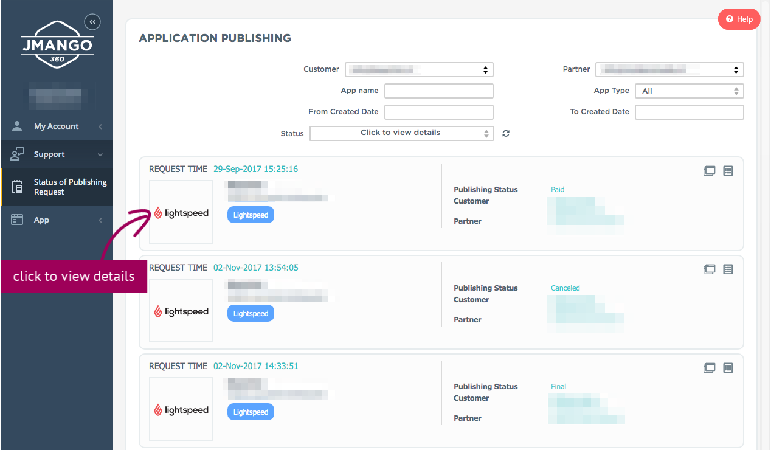Click list icon on 02-Nov-2017 14:33:51 card

(728, 368)
